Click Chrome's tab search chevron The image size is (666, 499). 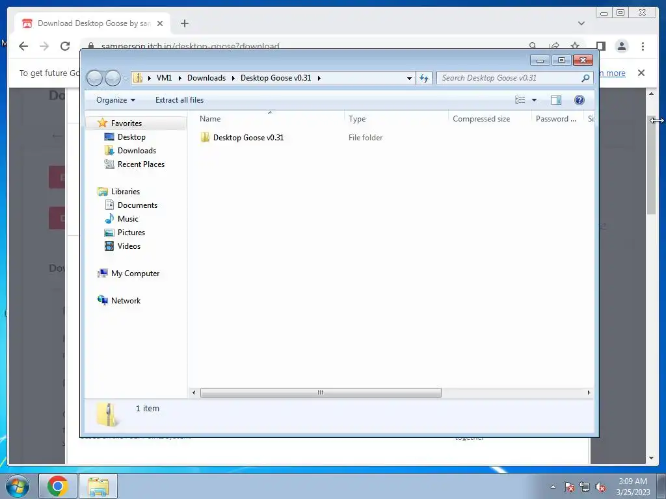click(581, 23)
